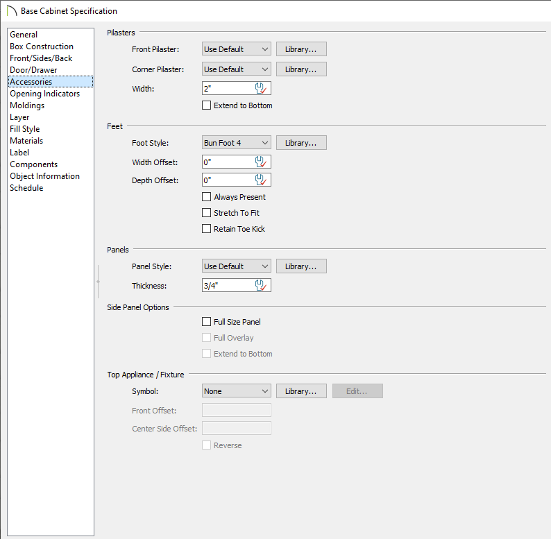Click the wrench icon in Panel Thickness field
This screenshot has width=551, height=539.
[x=261, y=285]
